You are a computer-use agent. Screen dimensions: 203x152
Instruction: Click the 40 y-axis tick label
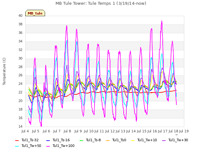20,16
